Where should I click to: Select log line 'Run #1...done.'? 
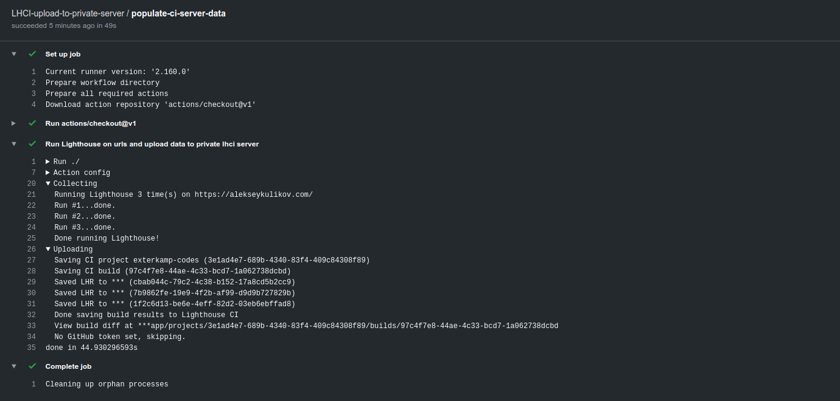click(85, 205)
